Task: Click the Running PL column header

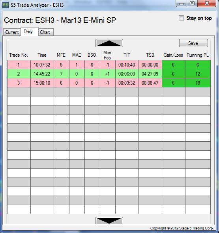Action: [x=198, y=55]
